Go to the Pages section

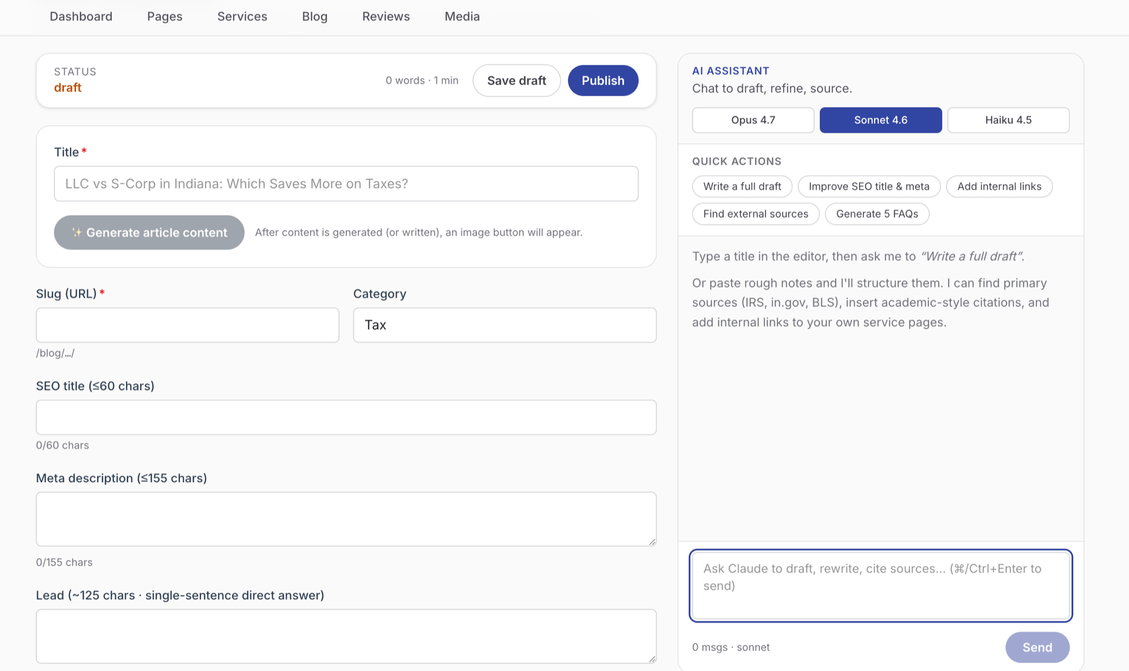(x=165, y=17)
